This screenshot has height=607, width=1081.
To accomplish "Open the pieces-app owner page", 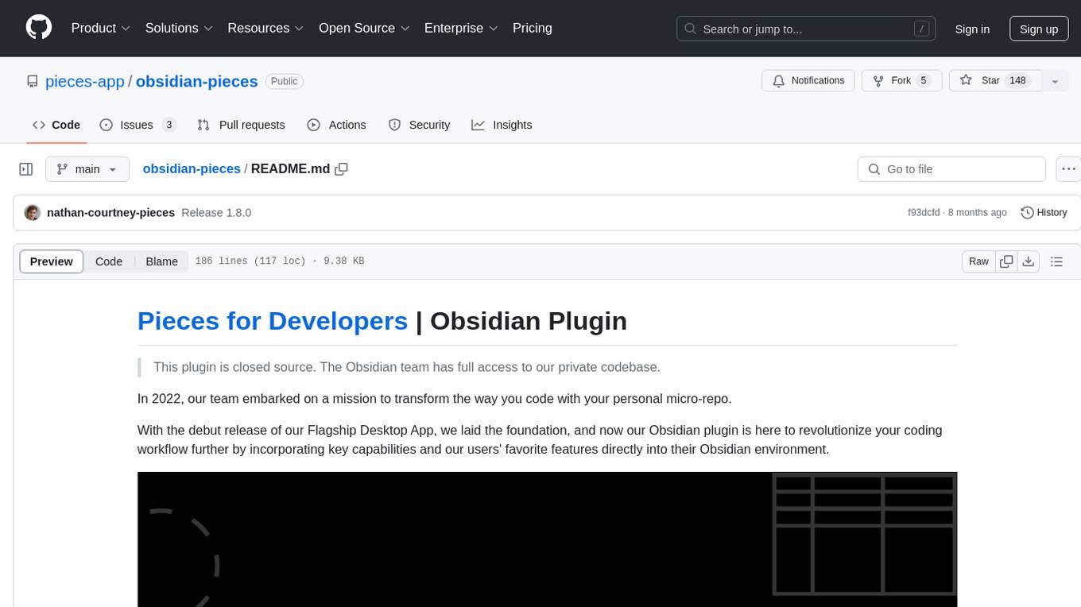I will pyautogui.click(x=85, y=81).
